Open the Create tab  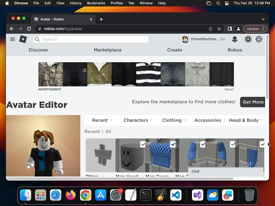click(175, 50)
